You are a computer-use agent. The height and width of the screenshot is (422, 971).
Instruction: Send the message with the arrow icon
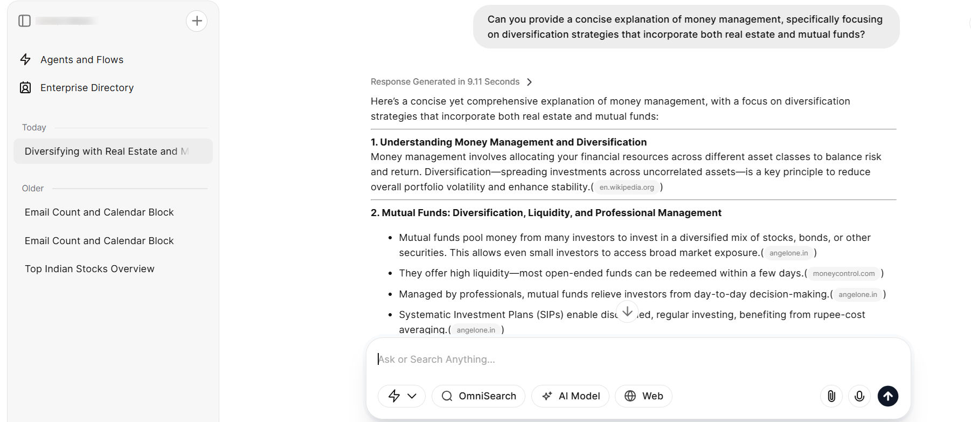pyautogui.click(x=888, y=396)
